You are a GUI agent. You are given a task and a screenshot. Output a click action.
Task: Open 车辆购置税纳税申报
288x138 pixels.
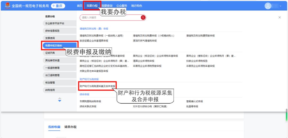[x=90, y=101]
